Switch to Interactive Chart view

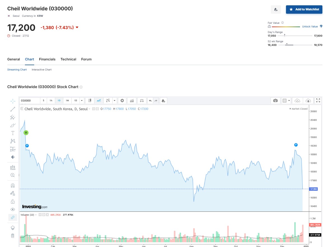[42, 70]
